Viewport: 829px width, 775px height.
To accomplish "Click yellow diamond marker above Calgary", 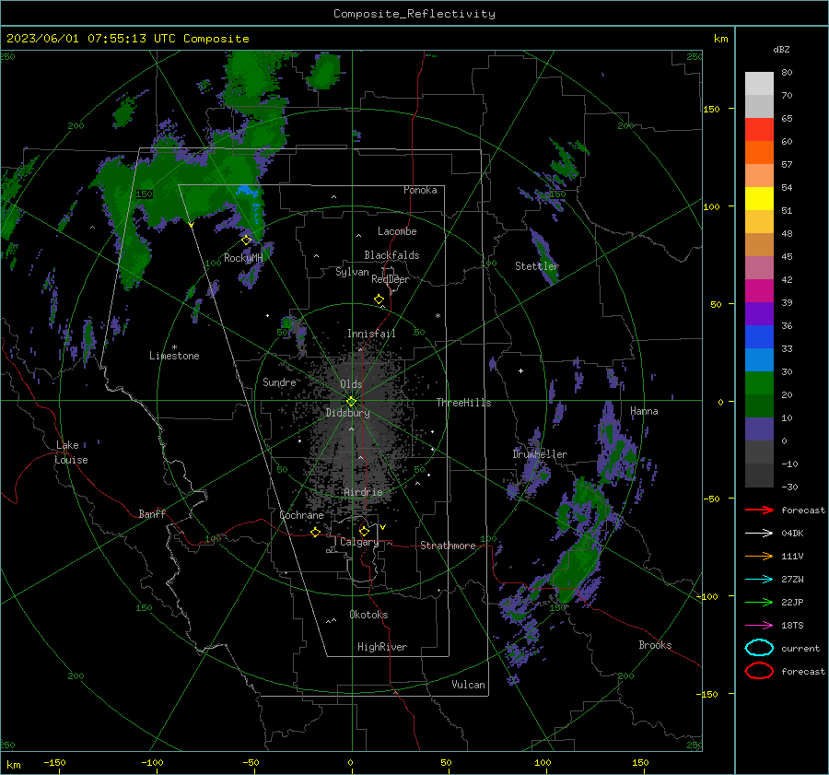I will coord(364,531).
